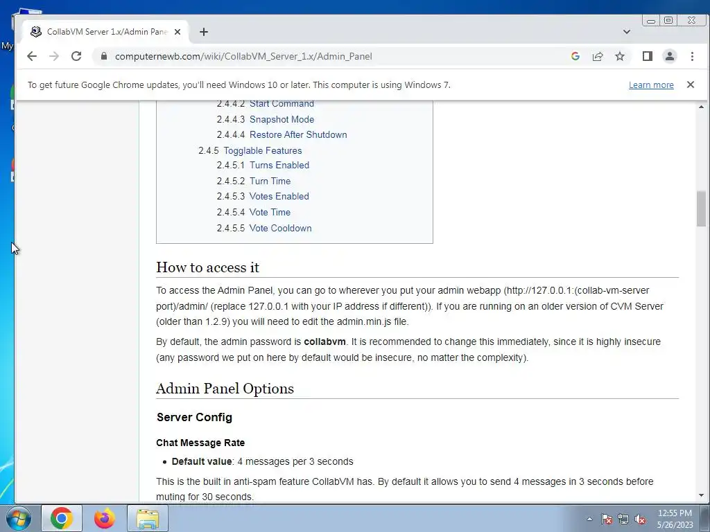The width and height of the screenshot is (710, 532).
Task: Reload the current page
Action: point(76,56)
